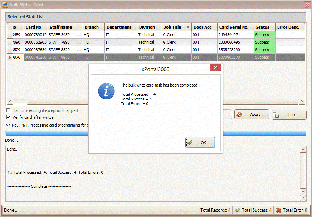The width and height of the screenshot is (312, 217).
Task: Click the OK button in xPortal3000 dialog
Action: pyautogui.click(x=200, y=143)
